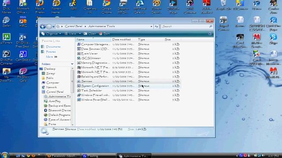Image resolution: width=282 pixels, height=158 pixels.
Task: Expand recent pages dropdown next to forward button
Action: pyautogui.click(x=53, y=27)
